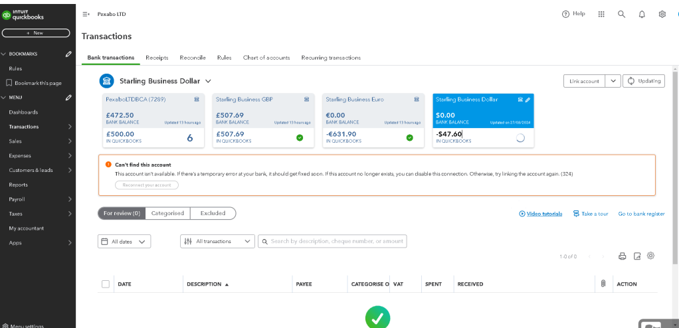Click the large green checkmark icon
Image resolution: width=679 pixels, height=328 pixels.
tap(377, 317)
